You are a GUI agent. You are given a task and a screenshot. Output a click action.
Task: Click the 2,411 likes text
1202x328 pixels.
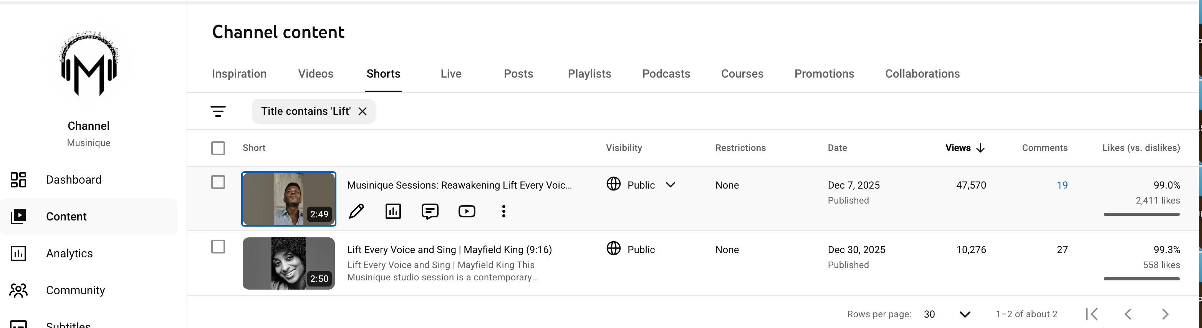point(1158,200)
